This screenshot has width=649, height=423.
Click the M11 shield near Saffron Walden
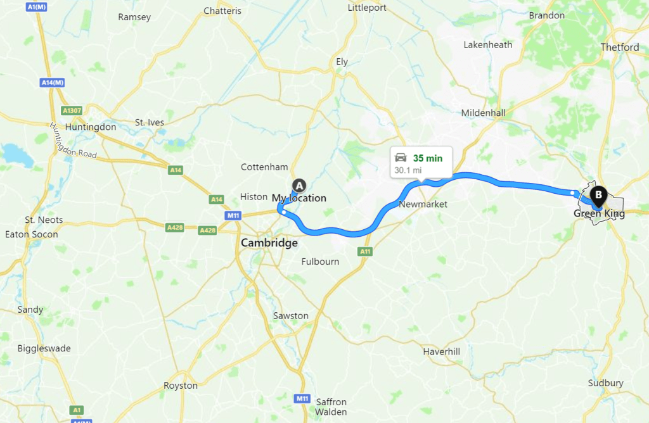pyautogui.click(x=302, y=398)
